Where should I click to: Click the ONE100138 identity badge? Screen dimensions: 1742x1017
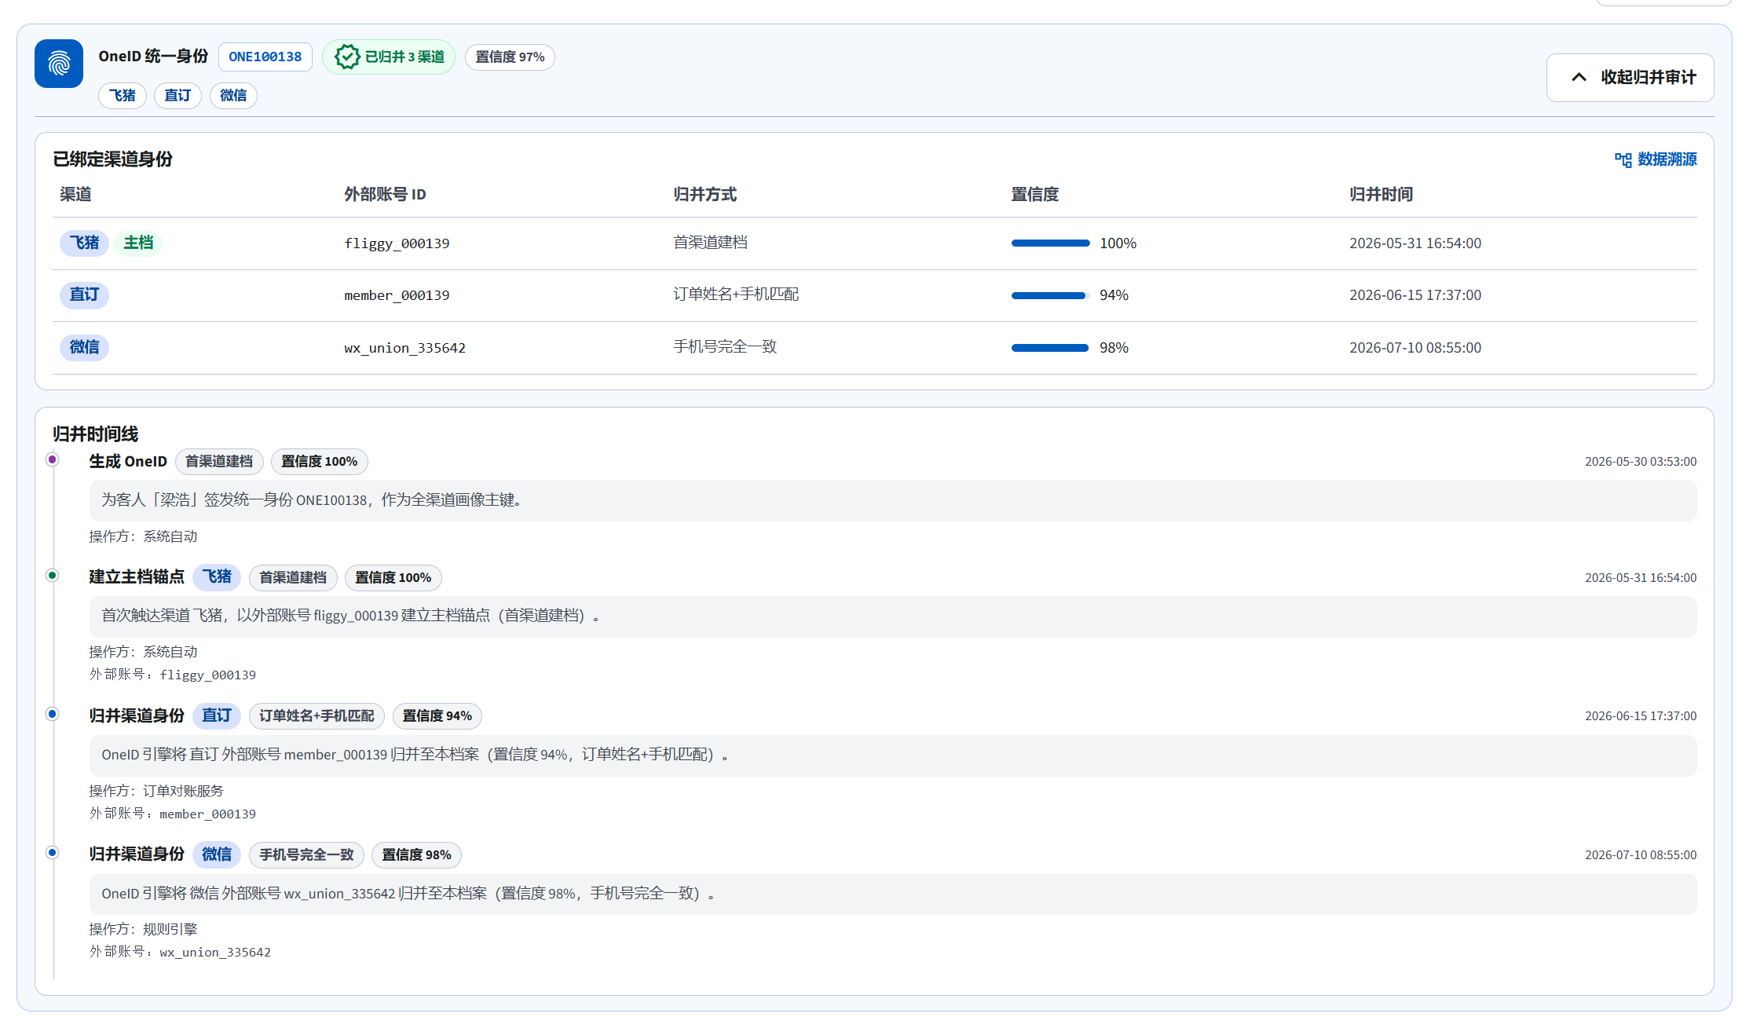click(x=265, y=57)
